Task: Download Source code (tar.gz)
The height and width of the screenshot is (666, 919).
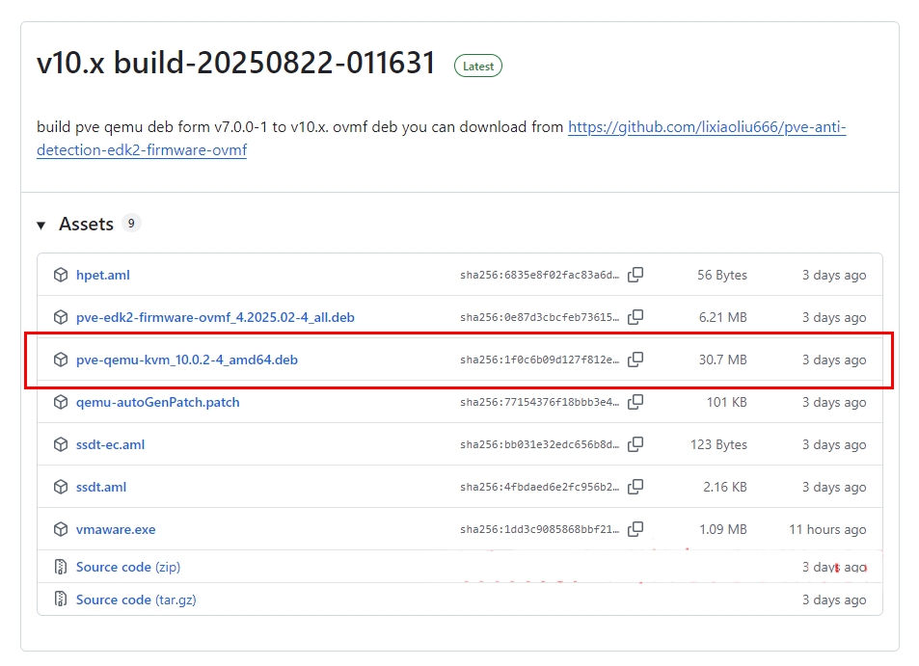Action: [136, 599]
